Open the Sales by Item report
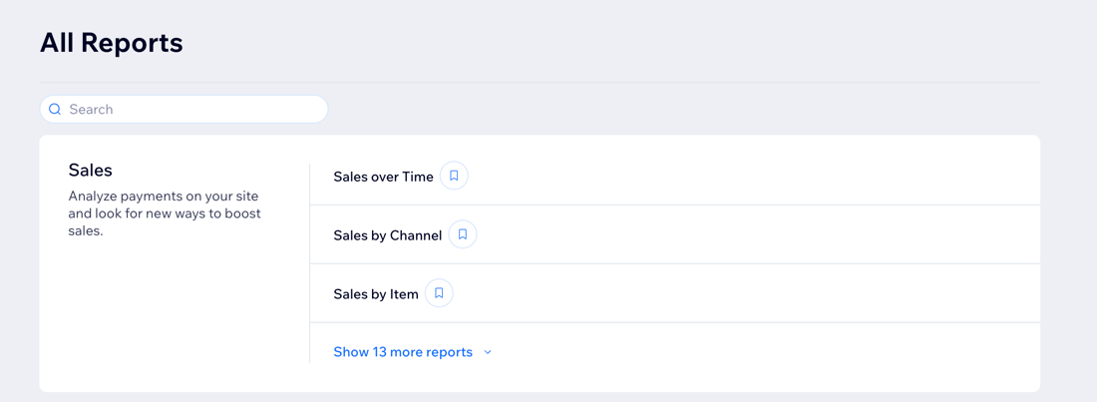The width and height of the screenshot is (1097, 402). point(375,294)
